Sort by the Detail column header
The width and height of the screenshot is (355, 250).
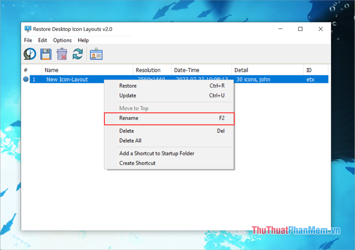click(x=267, y=70)
